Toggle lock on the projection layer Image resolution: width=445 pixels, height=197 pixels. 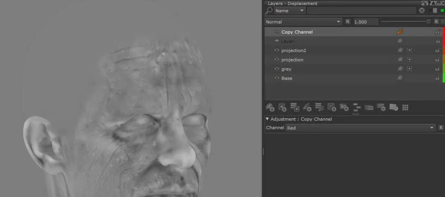coord(438,60)
